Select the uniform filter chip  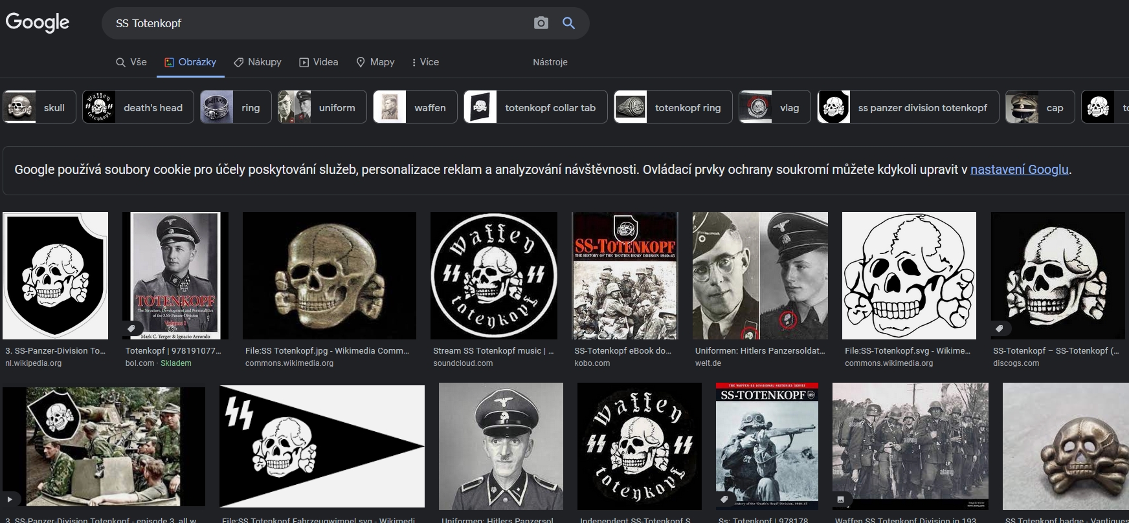pos(322,107)
